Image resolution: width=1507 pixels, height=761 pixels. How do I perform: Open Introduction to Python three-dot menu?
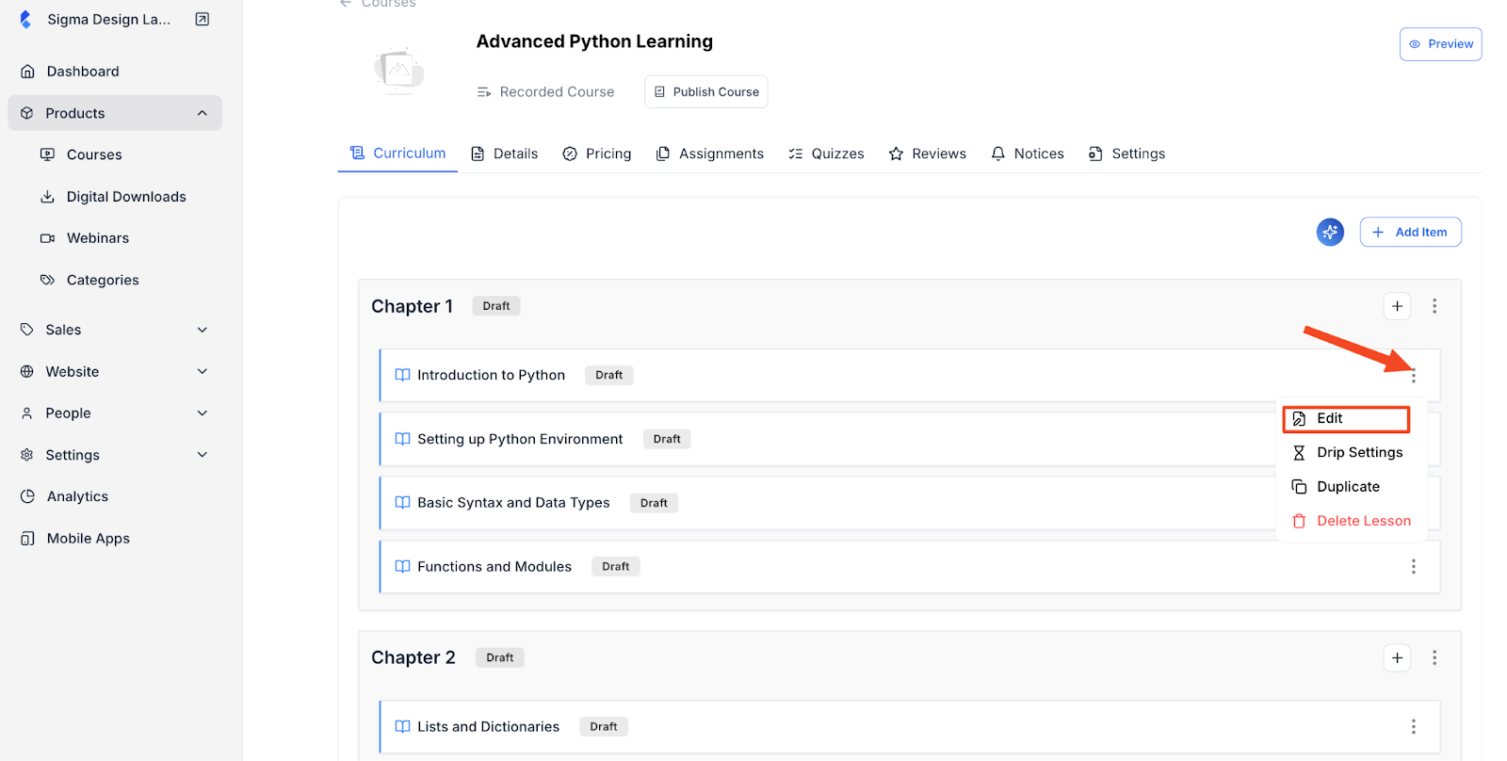1413,376
